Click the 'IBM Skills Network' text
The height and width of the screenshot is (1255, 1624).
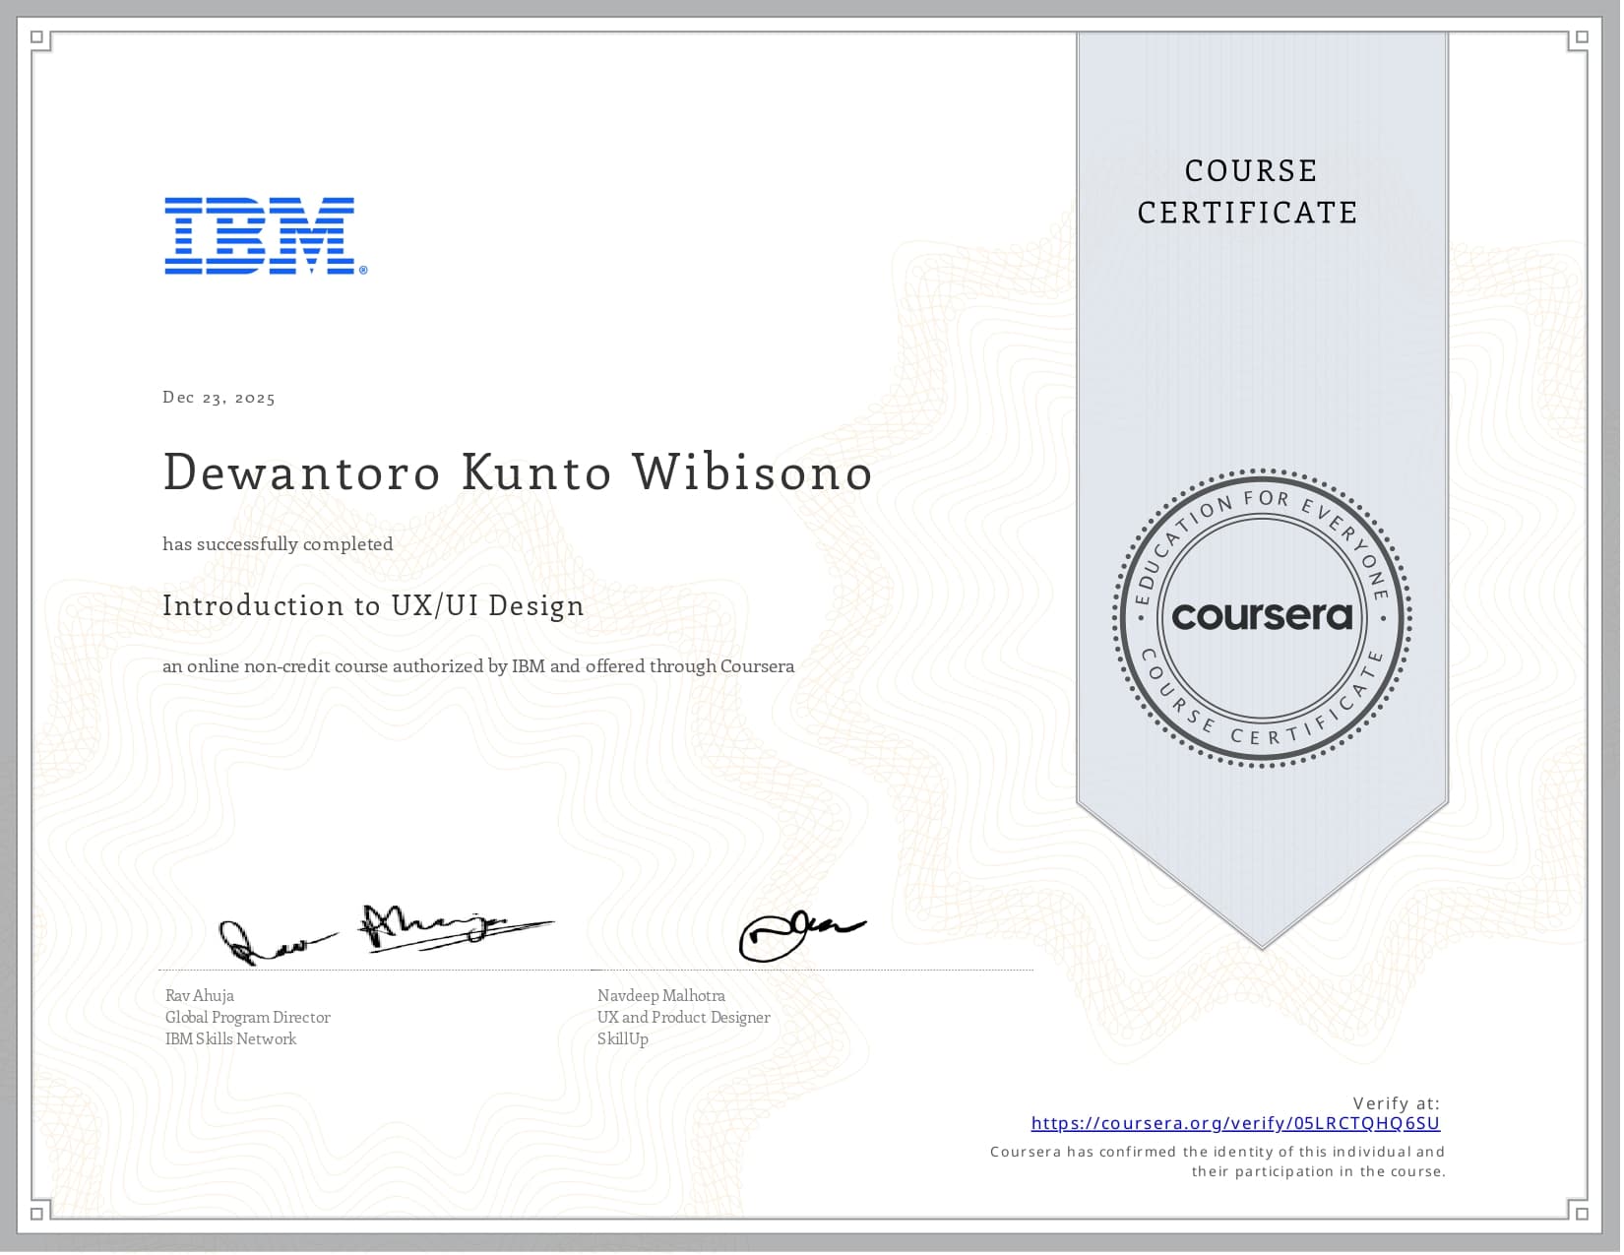230,1038
